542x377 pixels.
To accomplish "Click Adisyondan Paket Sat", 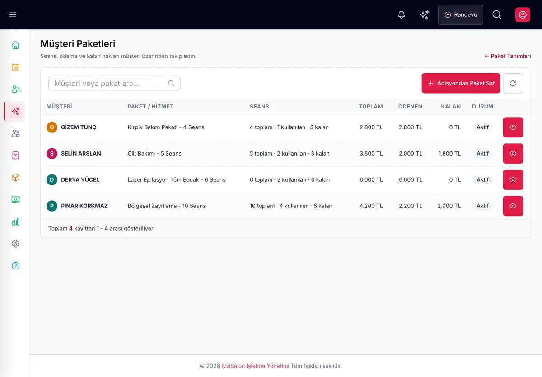I will click(461, 83).
